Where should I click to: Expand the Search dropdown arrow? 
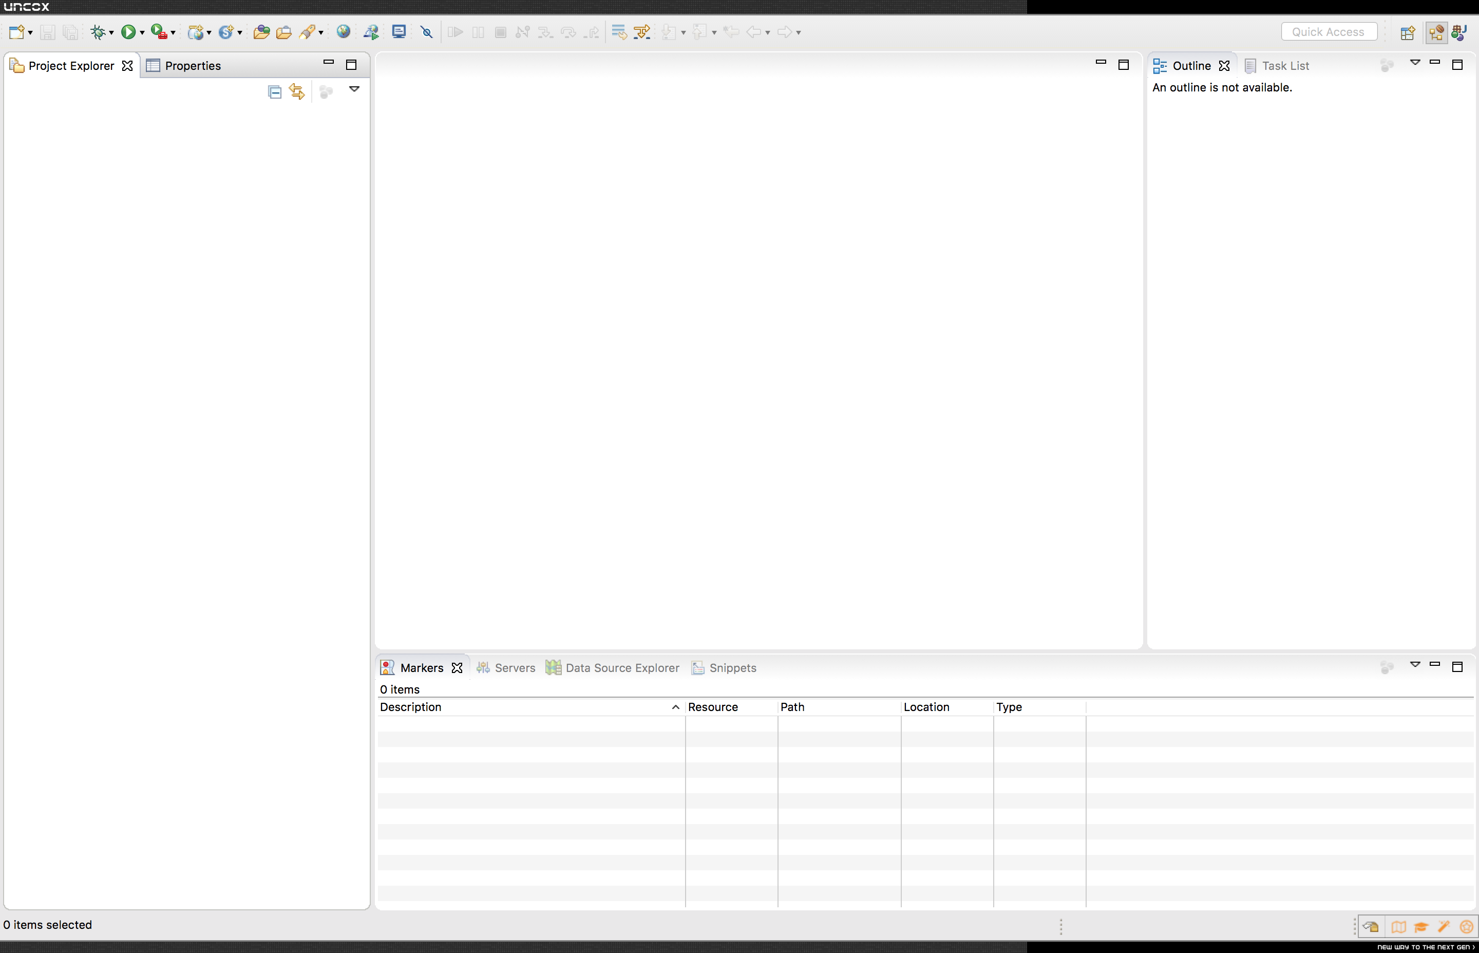point(321,33)
